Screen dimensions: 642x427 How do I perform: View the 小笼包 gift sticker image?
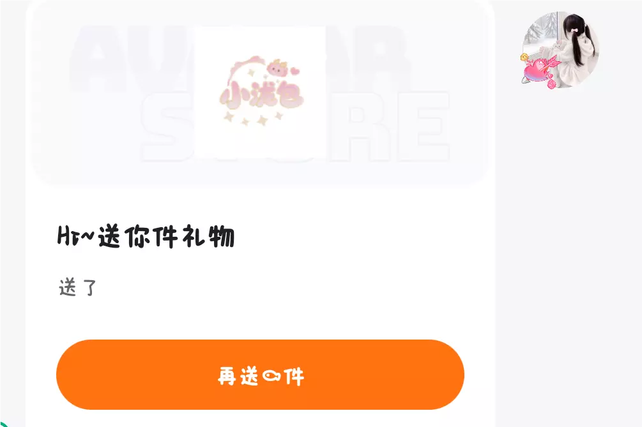pos(261,92)
